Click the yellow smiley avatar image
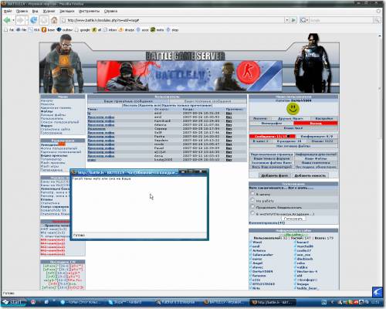The width and height of the screenshot is (386, 309). click(293, 109)
